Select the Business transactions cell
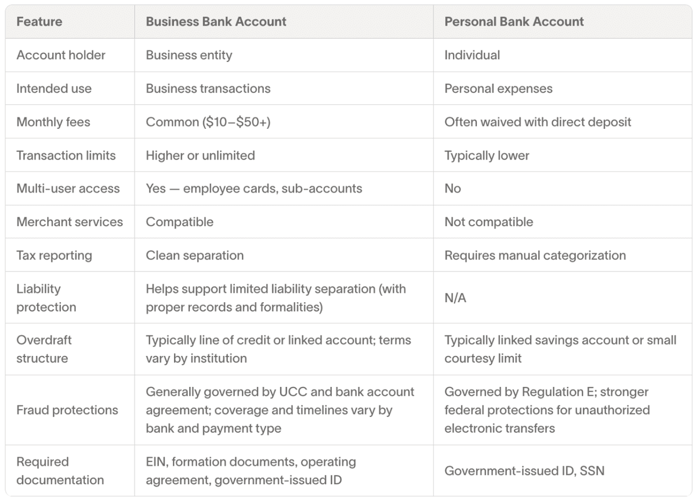 (x=208, y=89)
